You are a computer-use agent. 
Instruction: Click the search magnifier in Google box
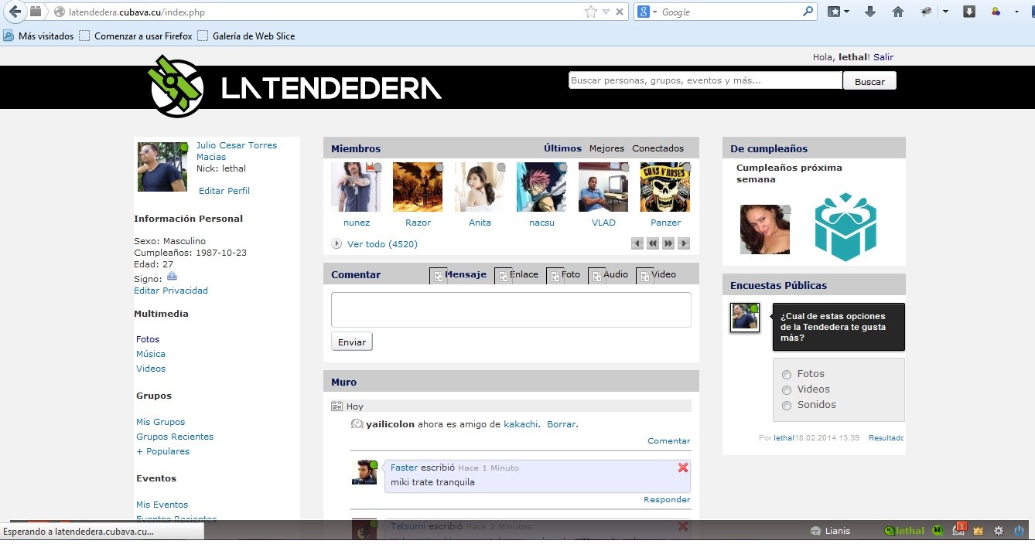coord(808,12)
